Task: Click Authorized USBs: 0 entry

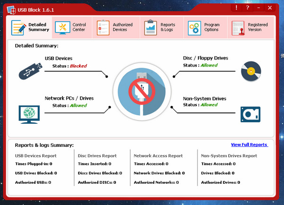Action: pos(33,182)
